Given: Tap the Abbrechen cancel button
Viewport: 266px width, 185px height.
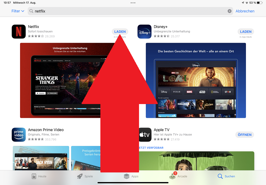Looking at the screenshot, I should 245,11.
